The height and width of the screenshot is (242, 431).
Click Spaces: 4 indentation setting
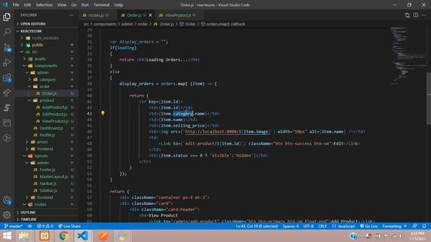click(x=290, y=227)
